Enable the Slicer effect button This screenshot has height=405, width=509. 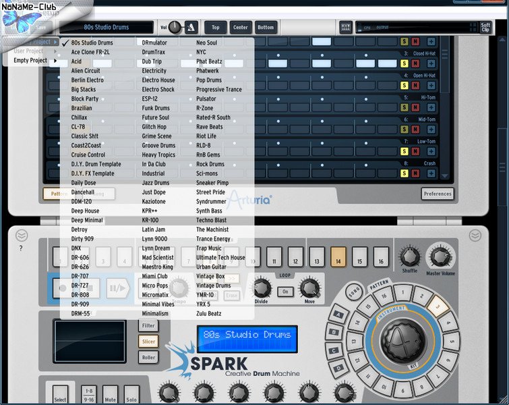pyautogui.click(x=148, y=342)
